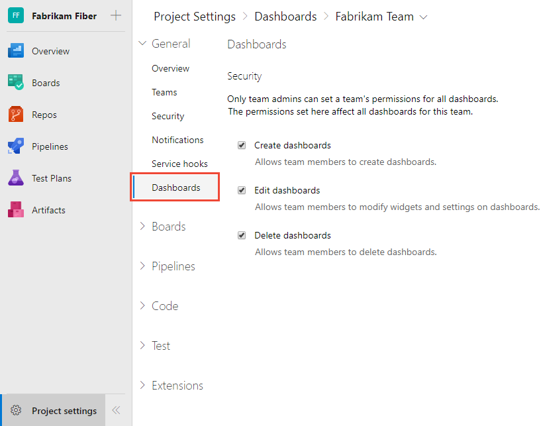Open the Boards hub icon
Viewport: 541px width, 426px height.
tap(16, 83)
